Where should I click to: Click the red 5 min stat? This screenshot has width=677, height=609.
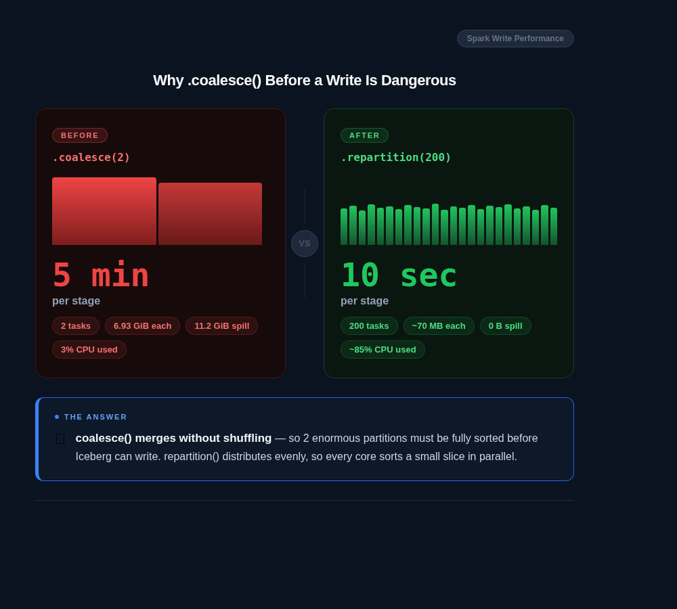(100, 274)
